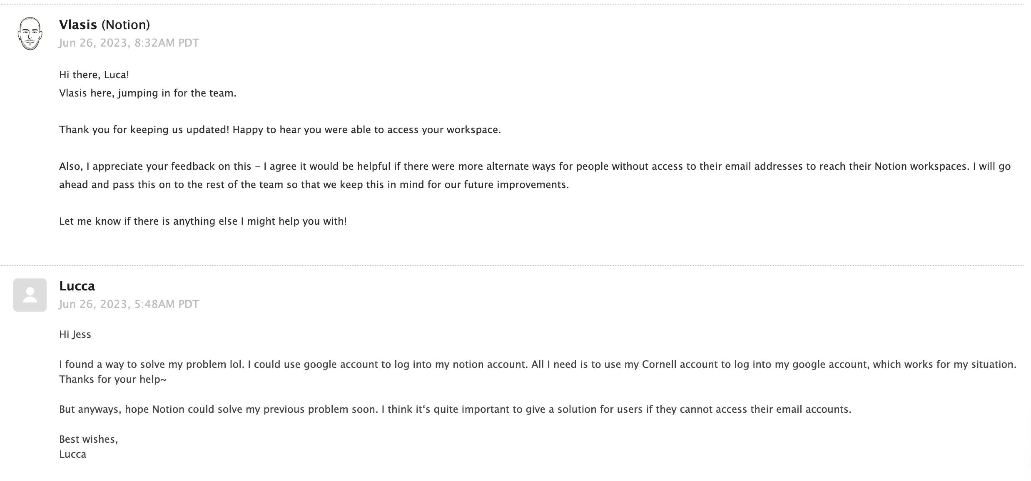This screenshot has width=1031, height=481.
Task: Click Vlasis's sketched face avatar
Action: (x=30, y=34)
